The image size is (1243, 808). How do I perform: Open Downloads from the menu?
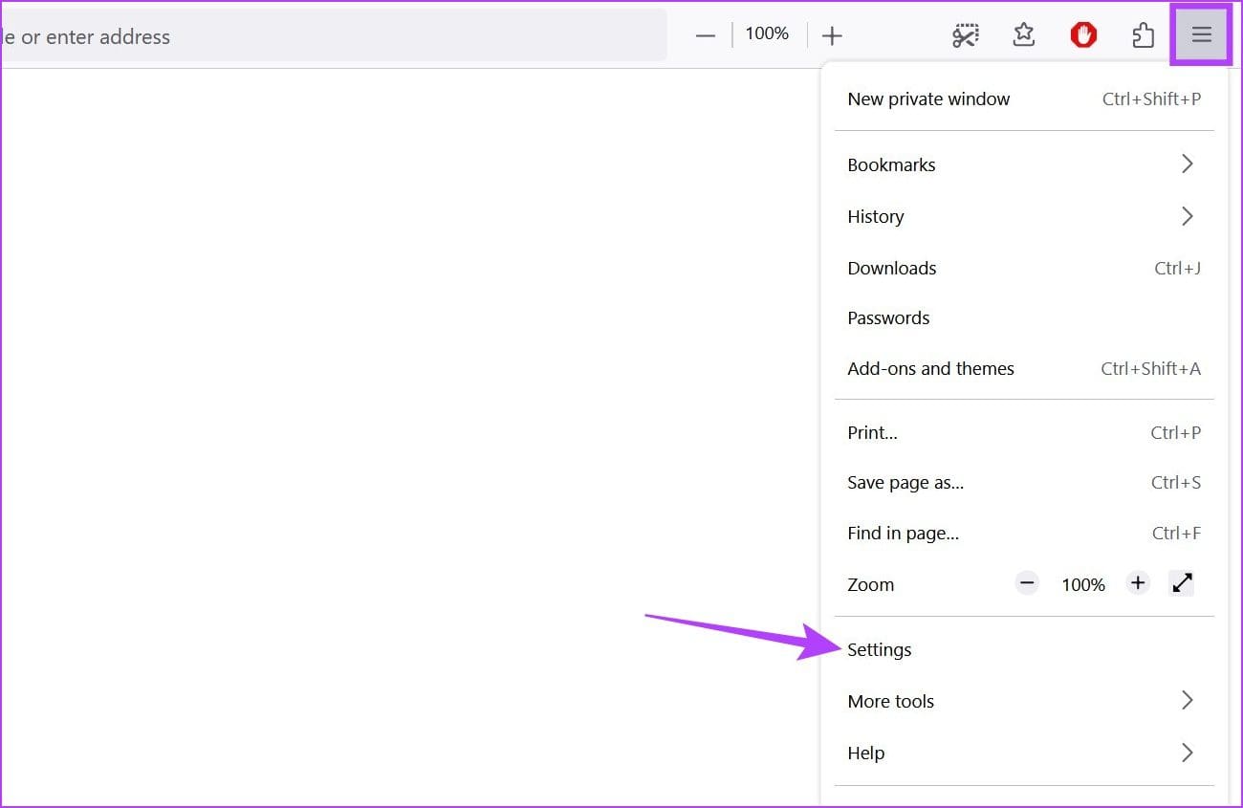(1024, 268)
